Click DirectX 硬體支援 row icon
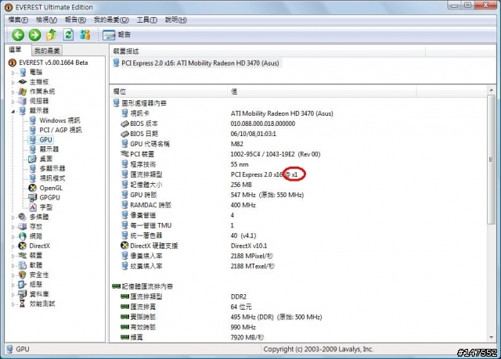The width and height of the screenshot is (501, 359). click(x=124, y=246)
